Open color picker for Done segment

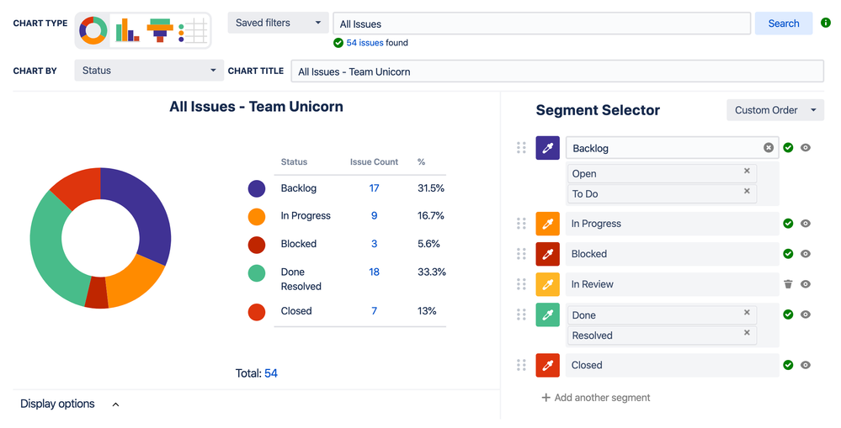[x=547, y=314]
